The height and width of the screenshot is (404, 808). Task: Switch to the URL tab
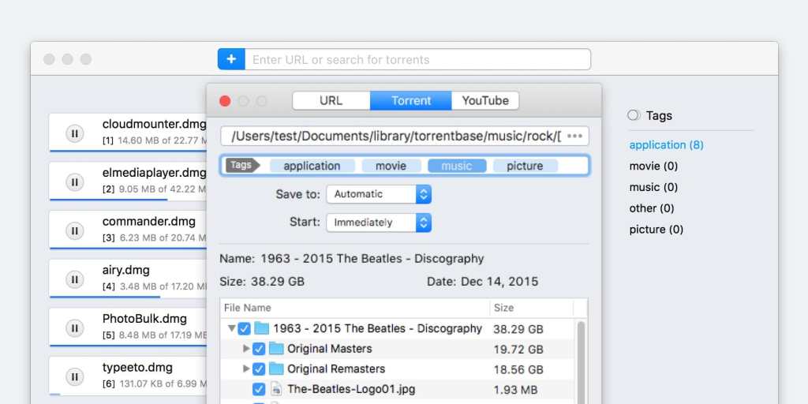[331, 100]
